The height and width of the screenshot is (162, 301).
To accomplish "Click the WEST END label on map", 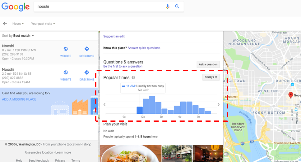I will (268, 91).
